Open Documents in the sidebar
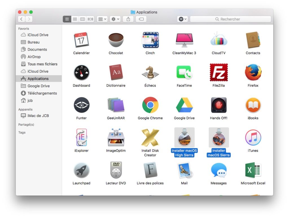 [39, 50]
